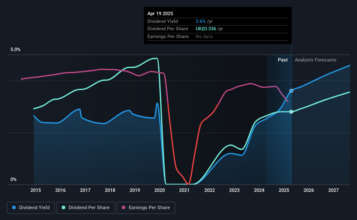
Task: Select the 2027 x-axis label
Action: 334,190
